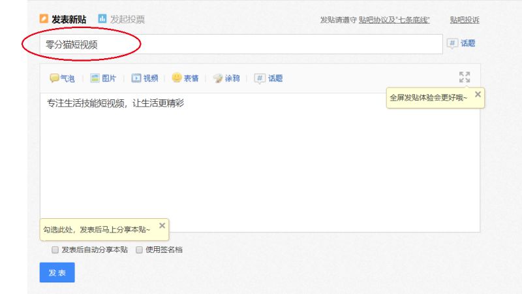Open the 贴吧协议及"七条底线" link
Image resolution: width=522 pixels, height=294 pixels.
[x=394, y=20]
